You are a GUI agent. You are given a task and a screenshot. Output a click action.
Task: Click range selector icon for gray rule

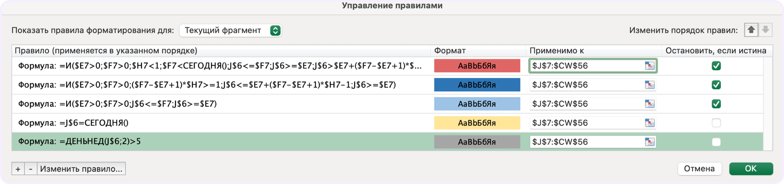(x=650, y=142)
